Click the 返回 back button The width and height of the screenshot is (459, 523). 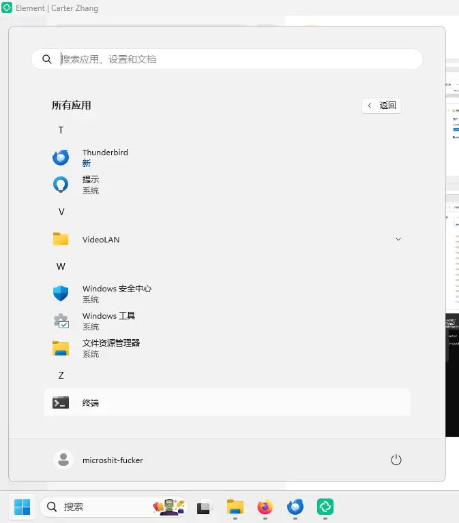pos(381,106)
